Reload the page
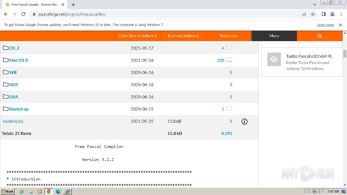The image size is (347, 195). tap(23, 14)
